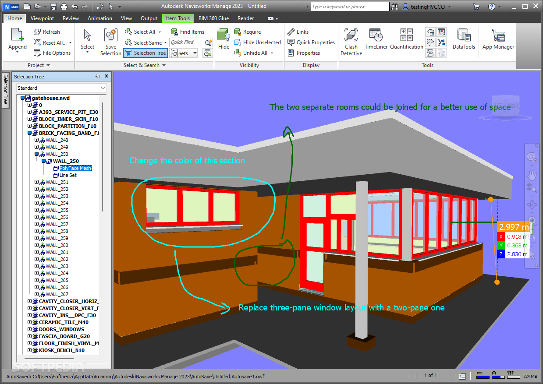Viewport: 543px width, 384px height.
Task: Open the Select All dropdown arrow
Action: [x=160, y=32]
